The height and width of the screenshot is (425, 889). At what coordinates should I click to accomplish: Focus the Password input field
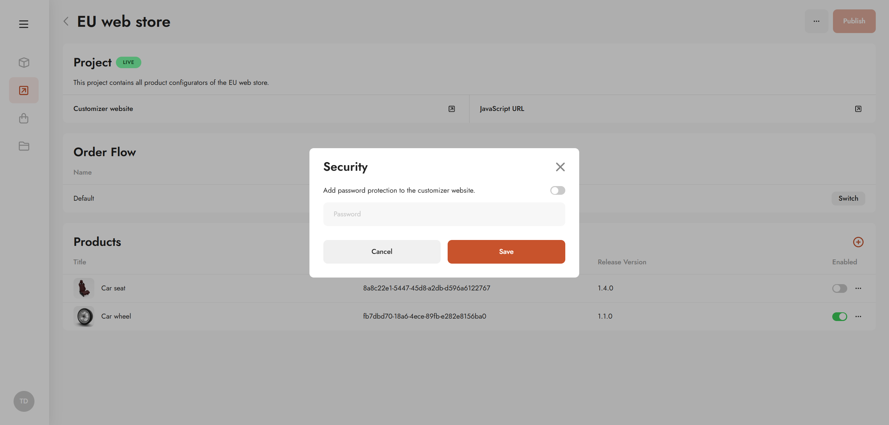click(x=444, y=214)
